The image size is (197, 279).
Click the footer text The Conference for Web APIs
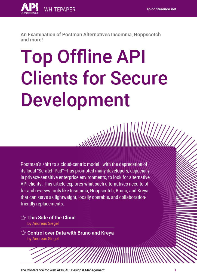coord(63,270)
